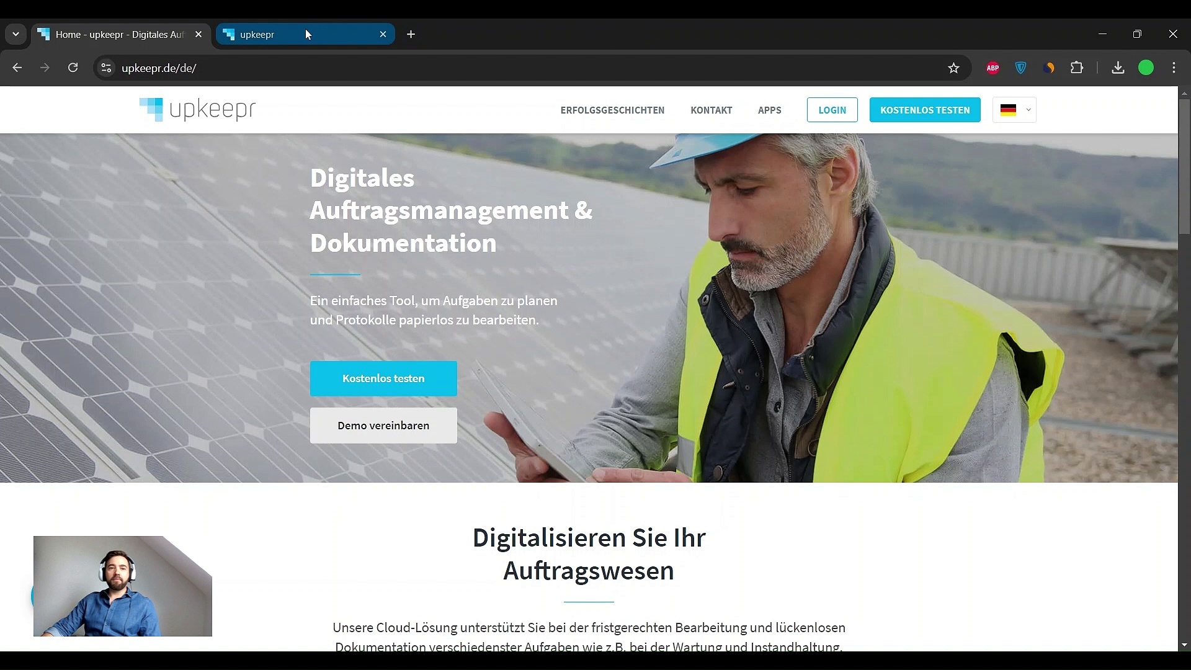Open the Extensions puzzle menu
The image size is (1191, 670).
pos(1077,68)
